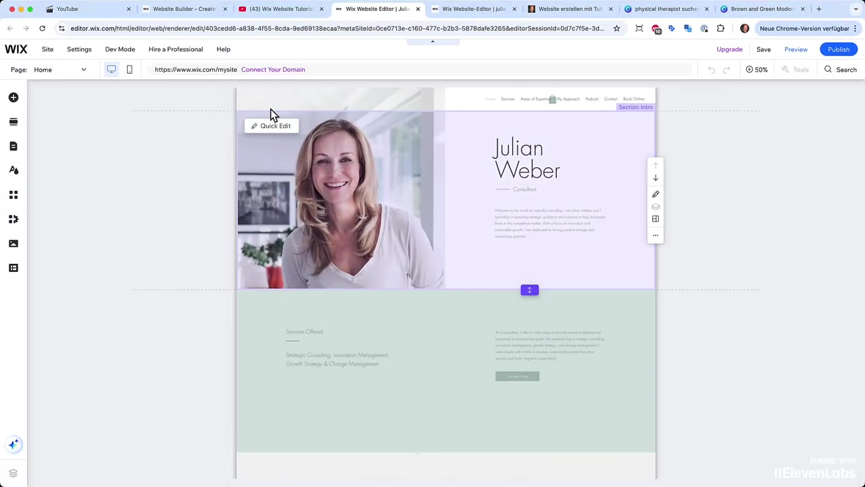Open the Site Design icon
865x487 pixels.
14,170
